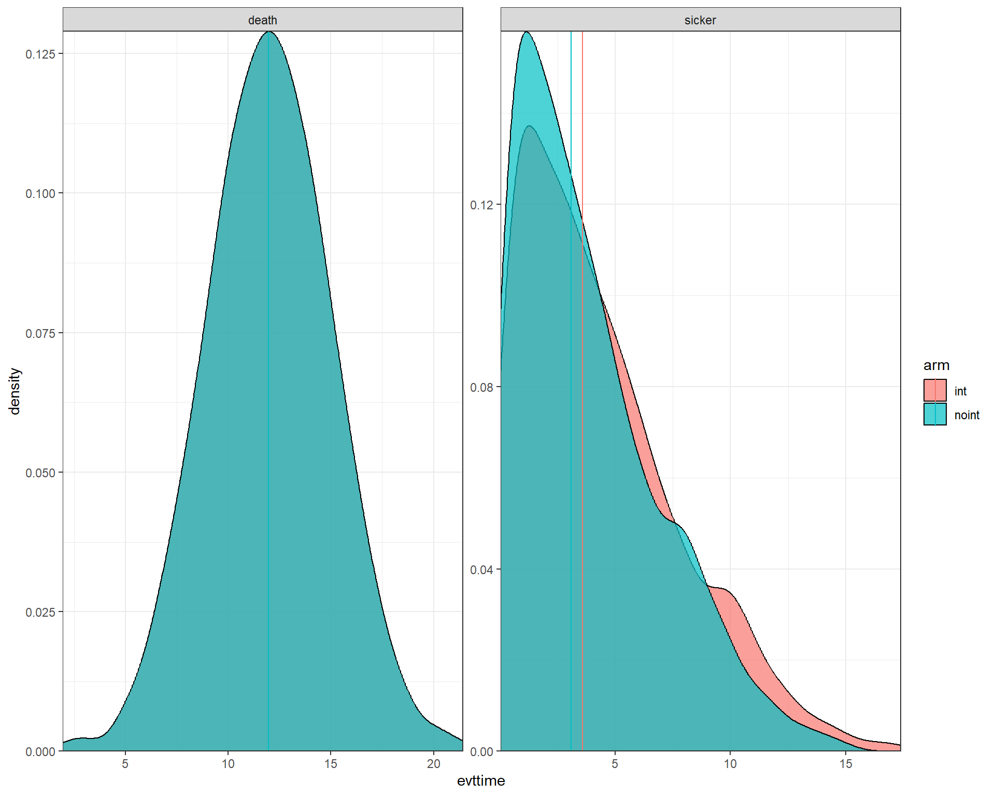Image resolution: width=995 pixels, height=796 pixels.
Task: Click the 'death' facet header strip
Action: coord(262,20)
